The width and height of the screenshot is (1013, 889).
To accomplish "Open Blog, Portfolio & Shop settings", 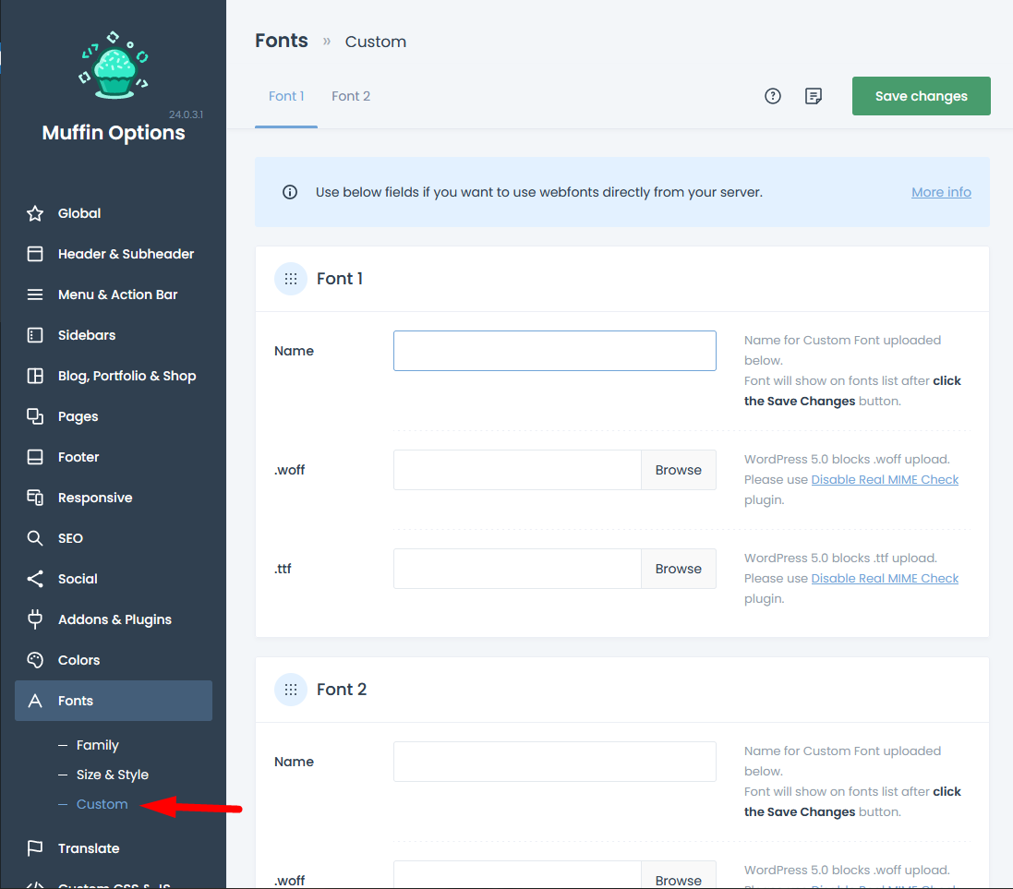I will pyautogui.click(x=114, y=376).
